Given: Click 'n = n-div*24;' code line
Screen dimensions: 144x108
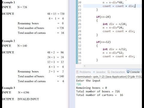Looking at the screenshot, I should click(x=113, y=28).
